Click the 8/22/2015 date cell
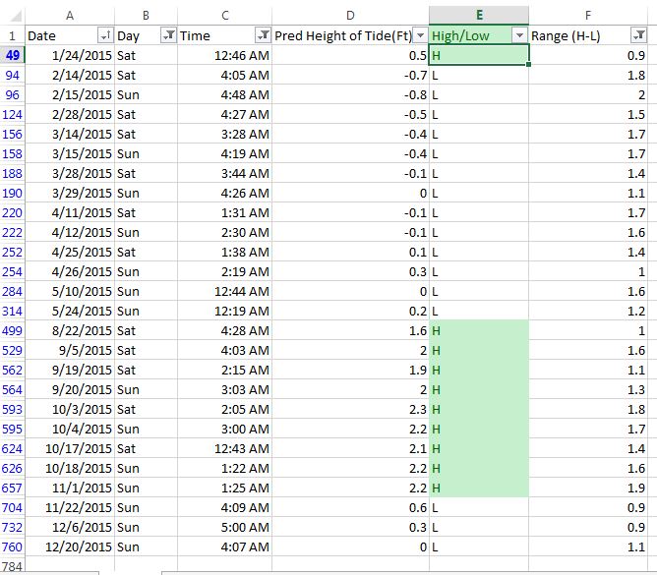This screenshot has width=657, height=575. pyautogui.click(x=69, y=330)
